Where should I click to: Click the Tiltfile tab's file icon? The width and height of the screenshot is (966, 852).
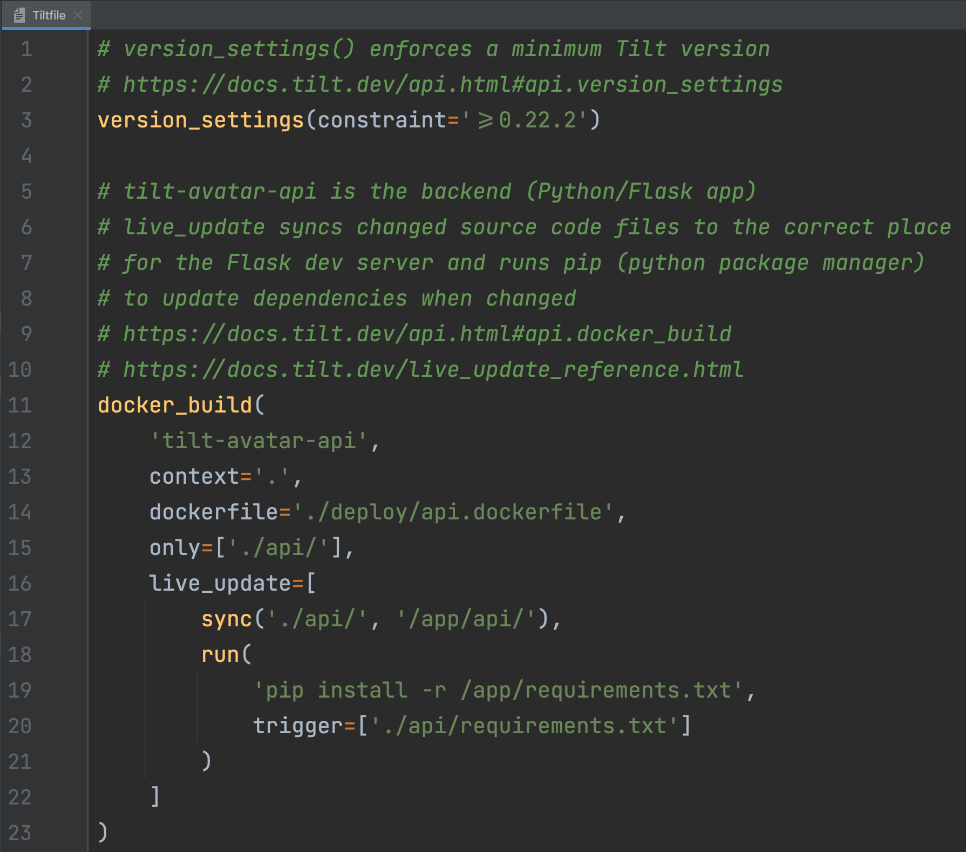19,15
